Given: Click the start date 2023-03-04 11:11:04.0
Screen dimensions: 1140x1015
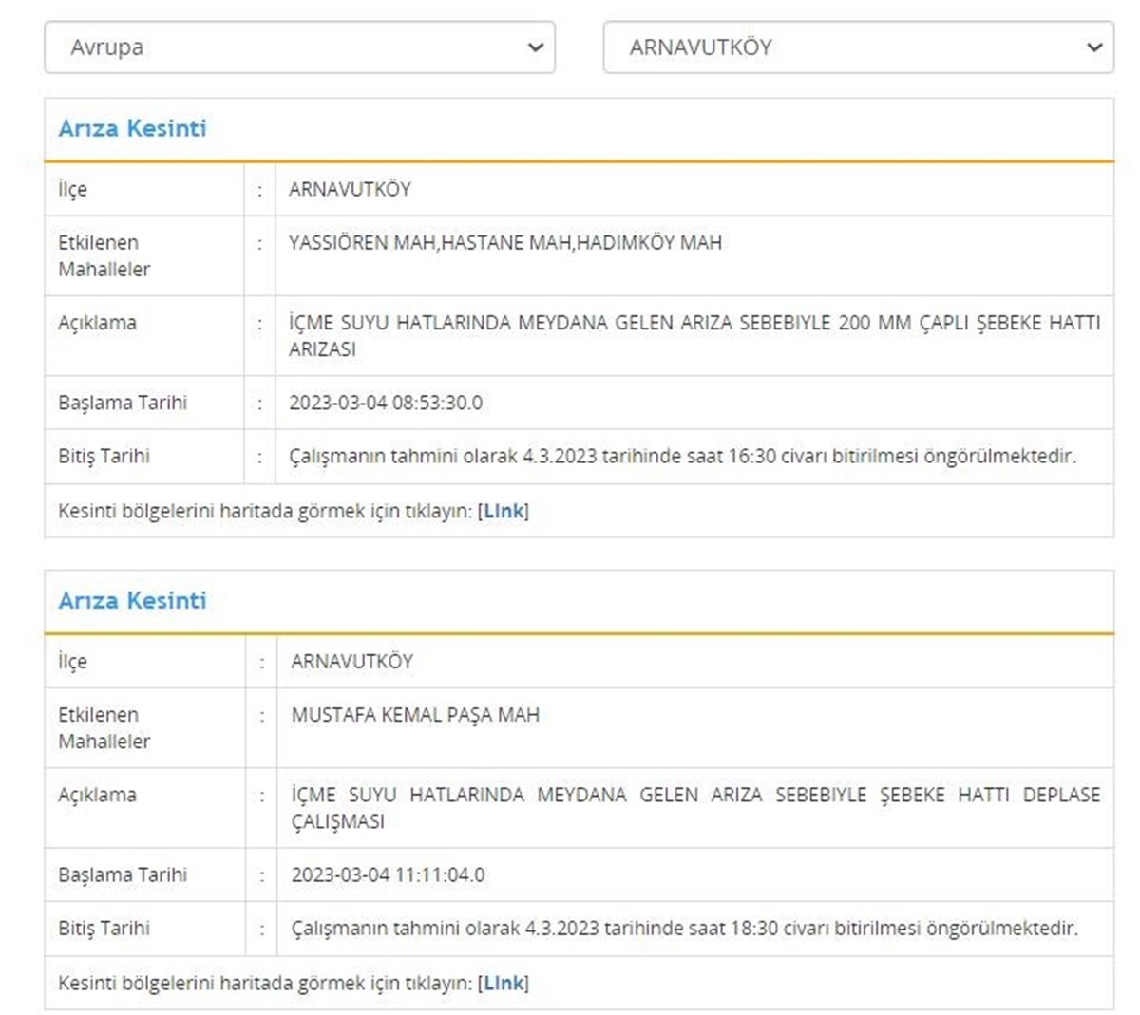Looking at the screenshot, I should coord(388,874).
